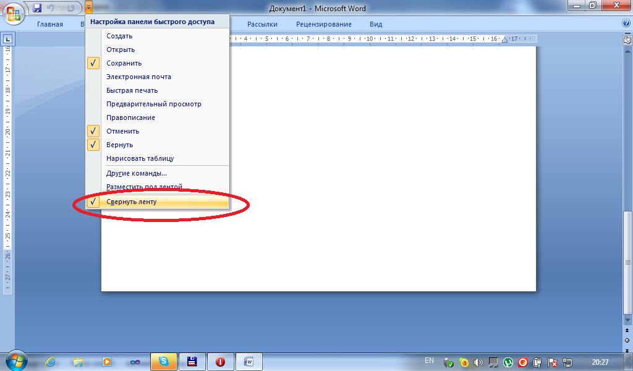
Task: Uncheck Сохранить in the quick access menu
Action: click(124, 63)
